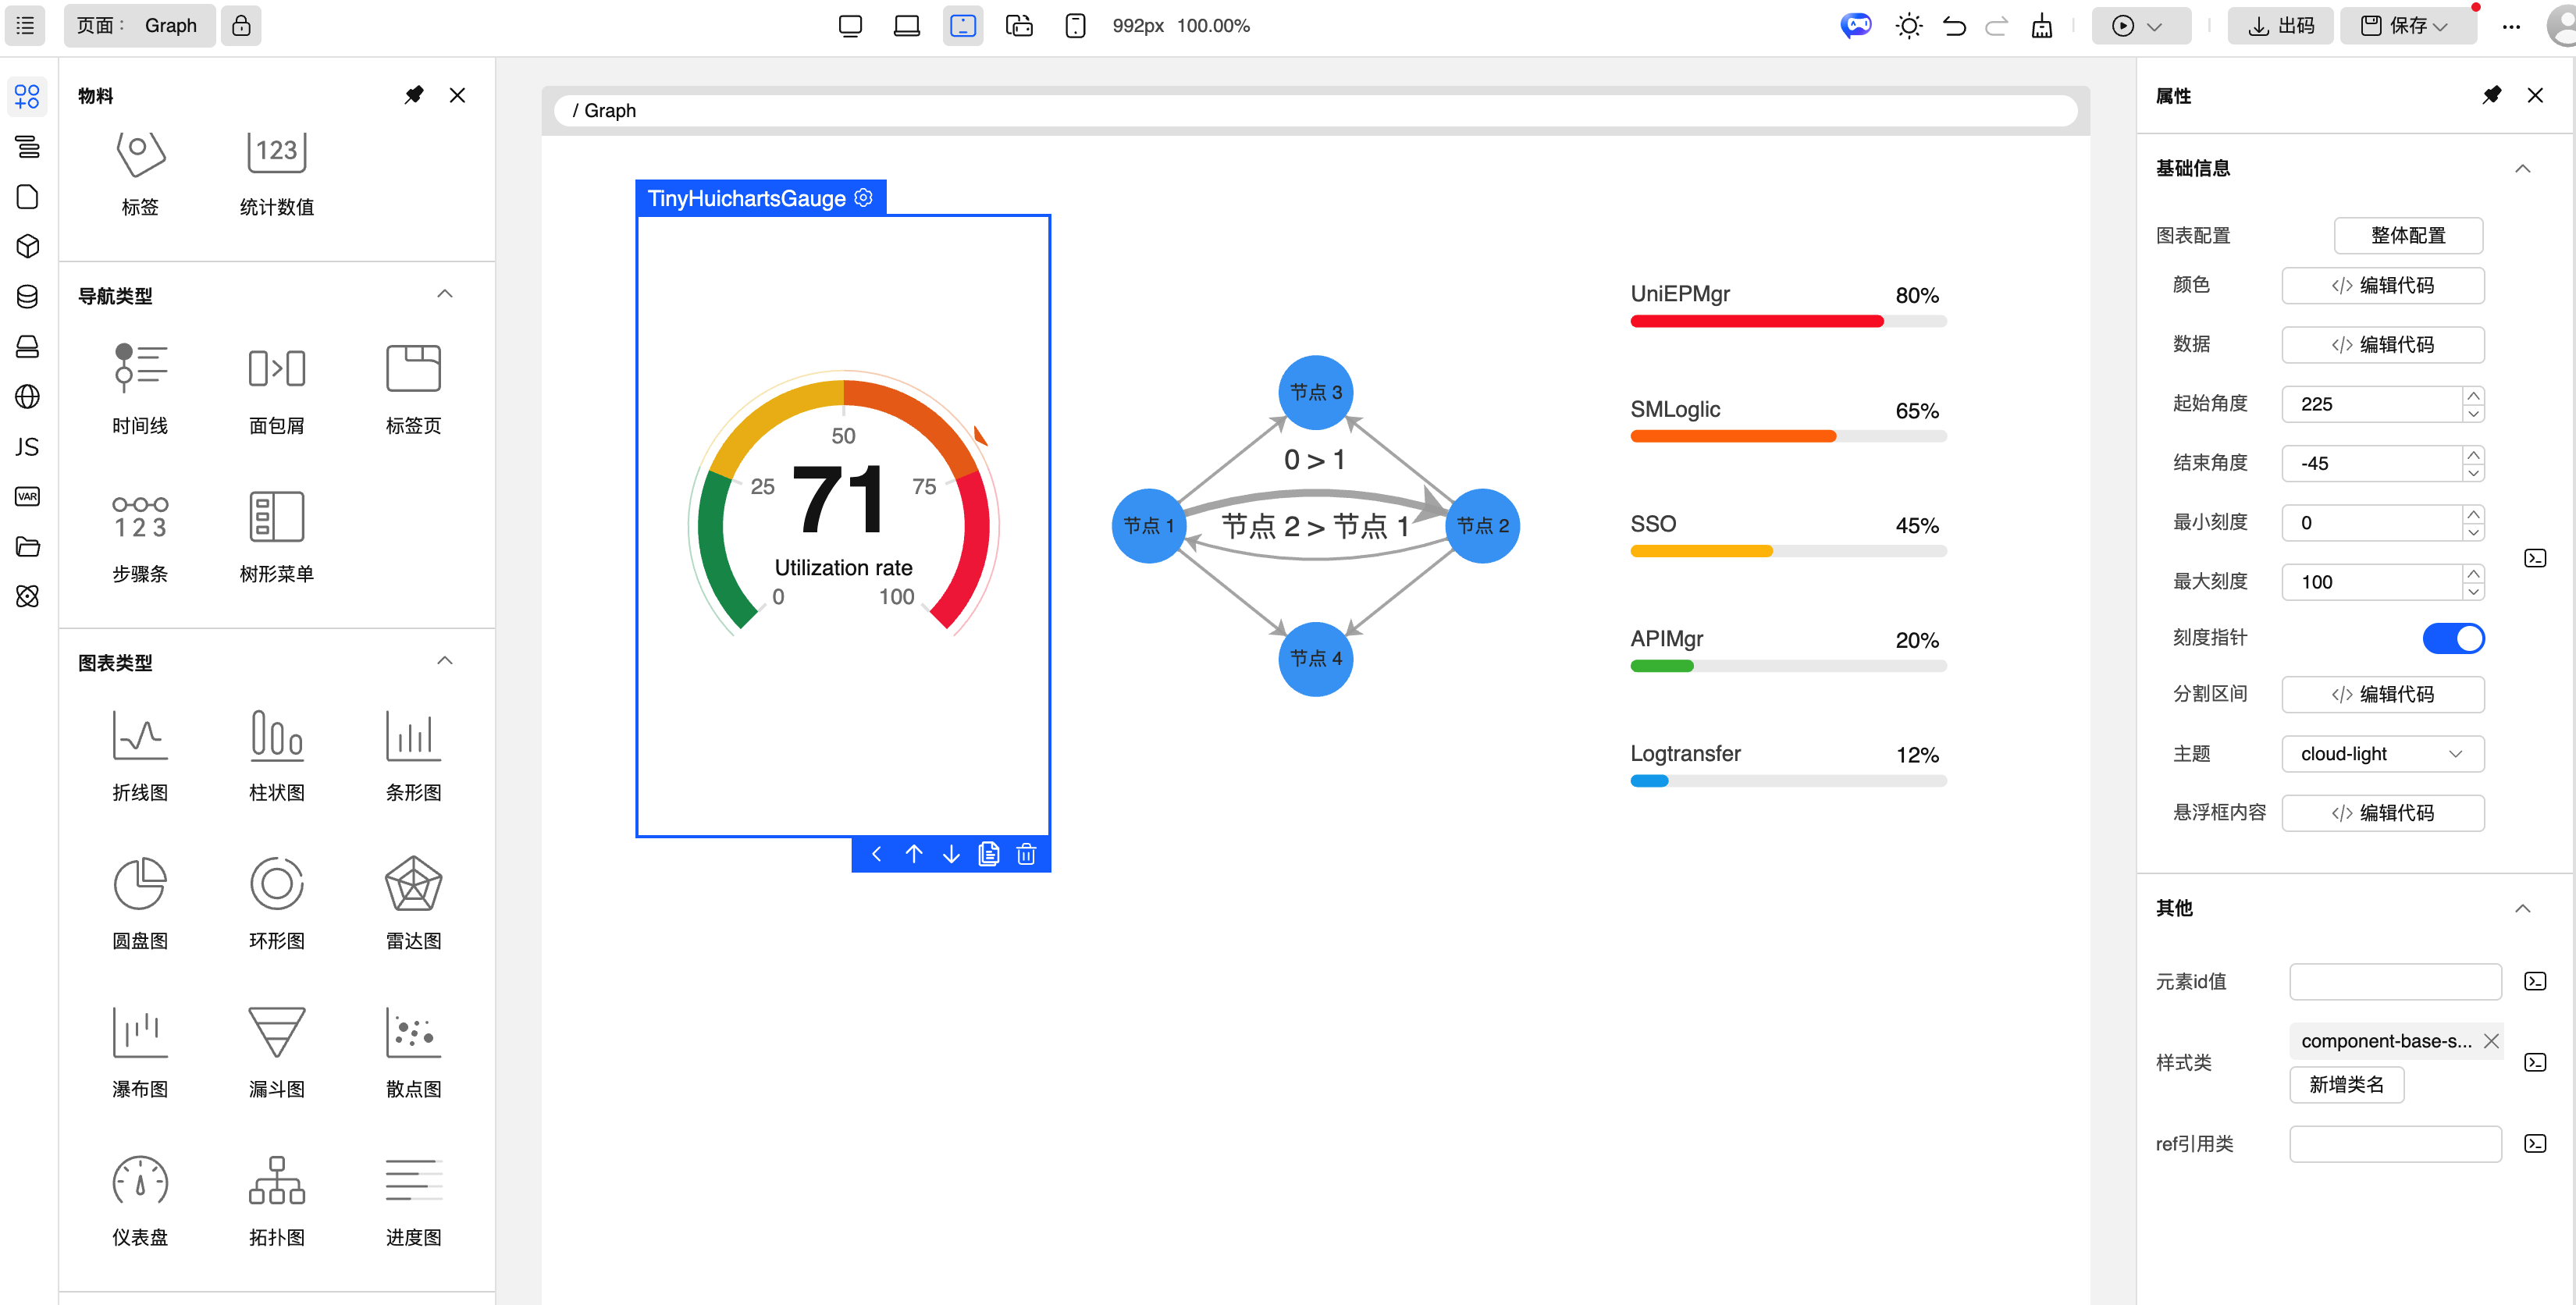Viewport: 2576px width, 1305px height.
Task: Open the page selector labeled Graph
Action: point(139,26)
